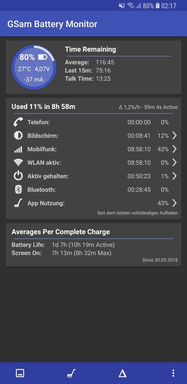Open the picture icon in the bottom bar
Viewport: 187px width, 384px height.
tap(20, 373)
